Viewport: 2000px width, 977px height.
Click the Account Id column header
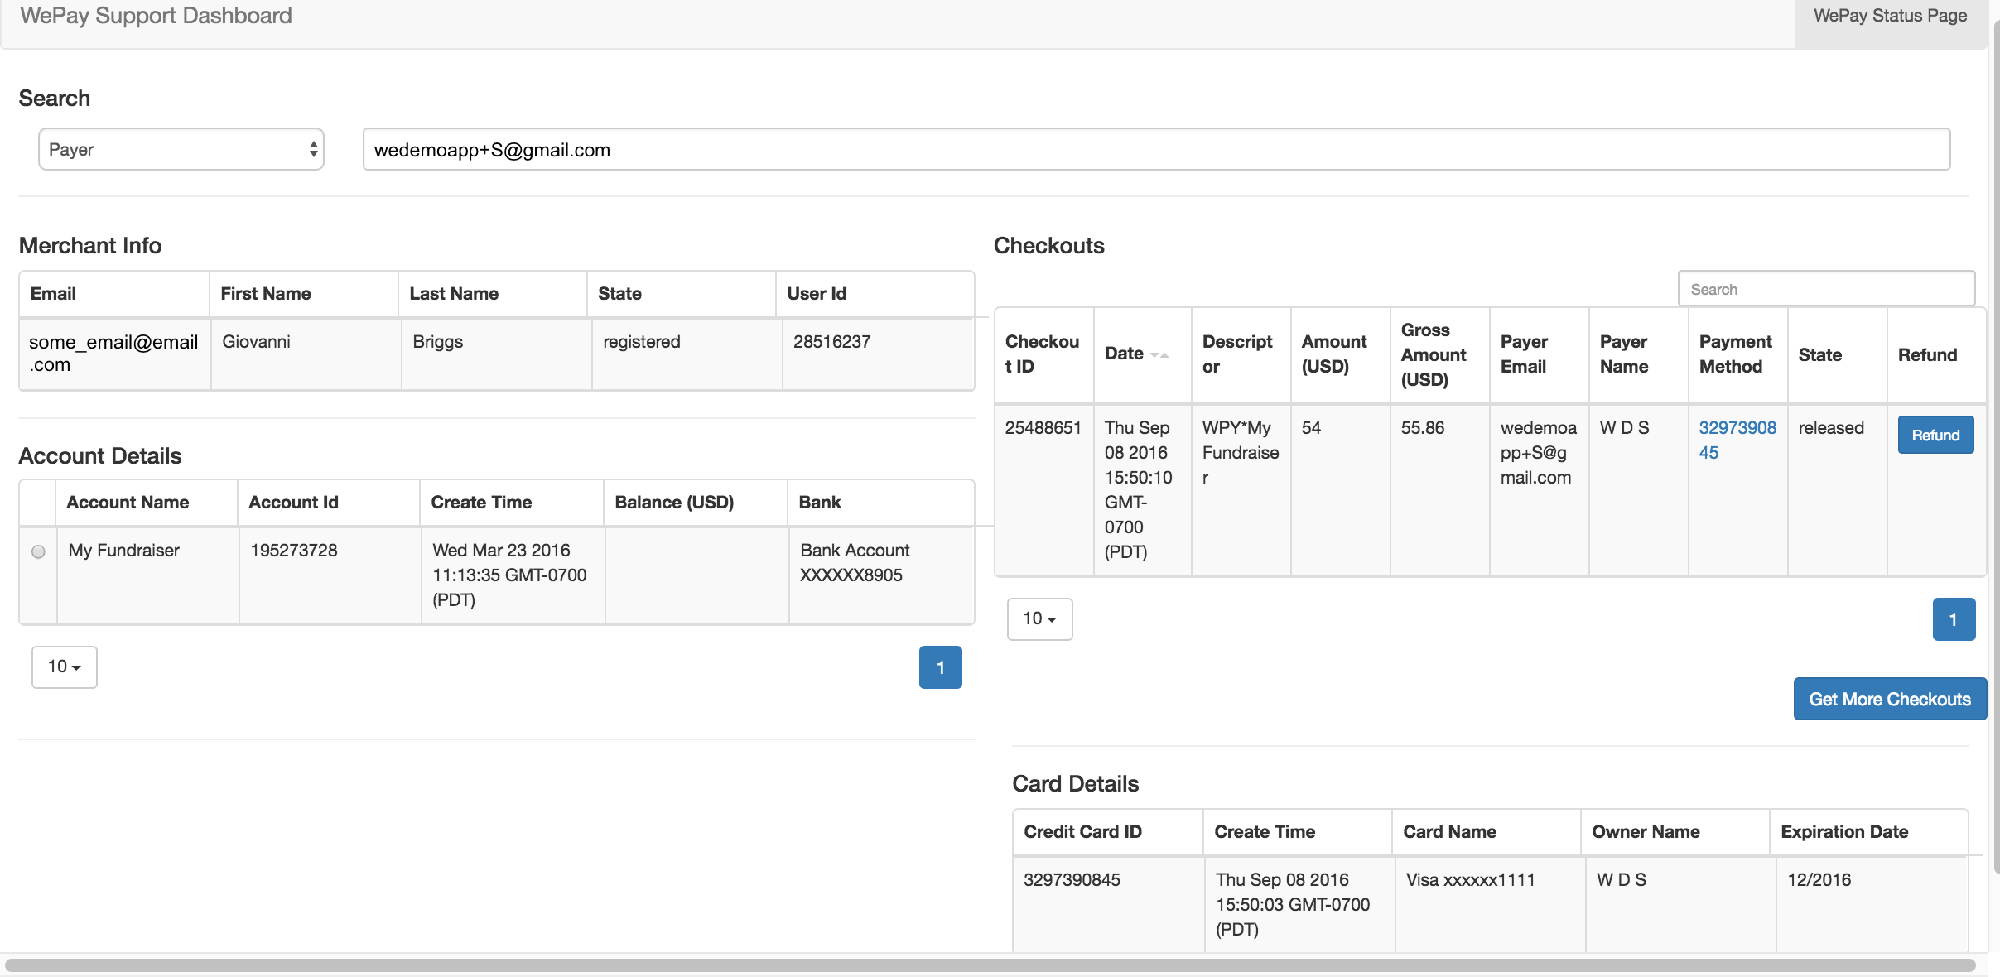[329, 503]
